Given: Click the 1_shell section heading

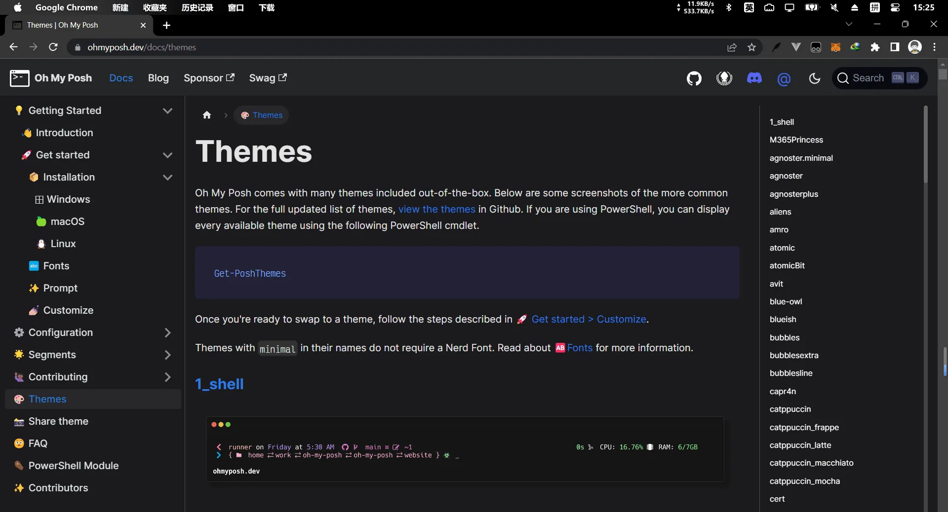Looking at the screenshot, I should pyautogui.click(x=219, y=384).
